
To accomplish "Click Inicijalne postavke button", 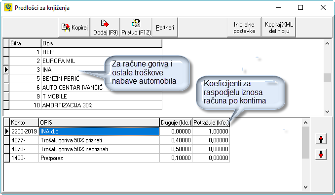I will pyautogui.click(x=244, y=28).
